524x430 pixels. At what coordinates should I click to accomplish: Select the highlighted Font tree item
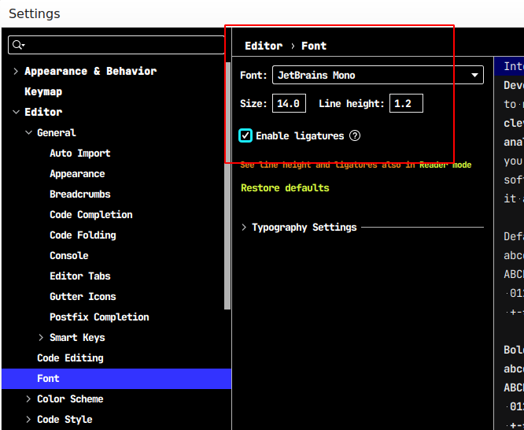click(x=116, y=379)
